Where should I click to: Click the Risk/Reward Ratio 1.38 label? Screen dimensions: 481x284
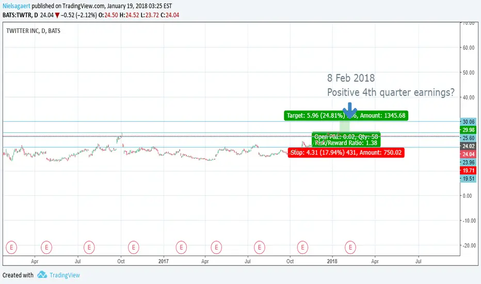[x=346, y=143]
